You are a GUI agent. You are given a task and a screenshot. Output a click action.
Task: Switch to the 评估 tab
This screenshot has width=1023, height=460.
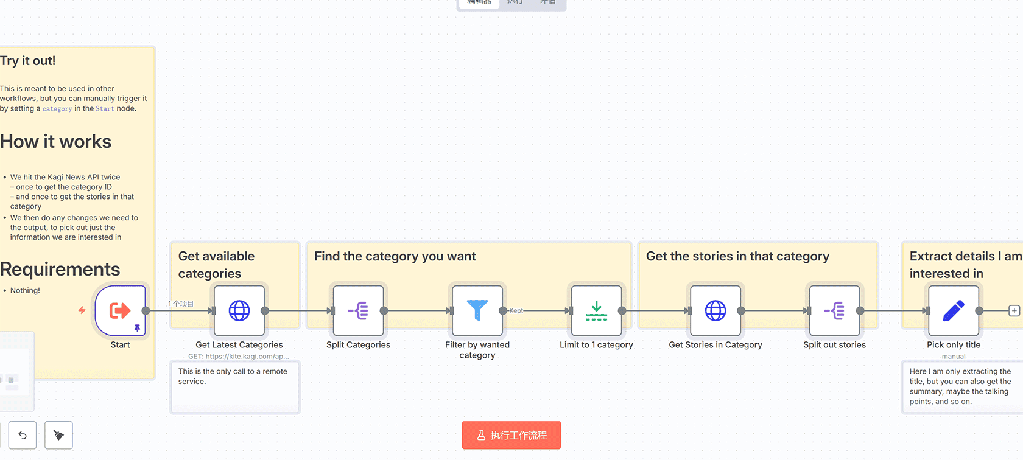tap(547, 2)
